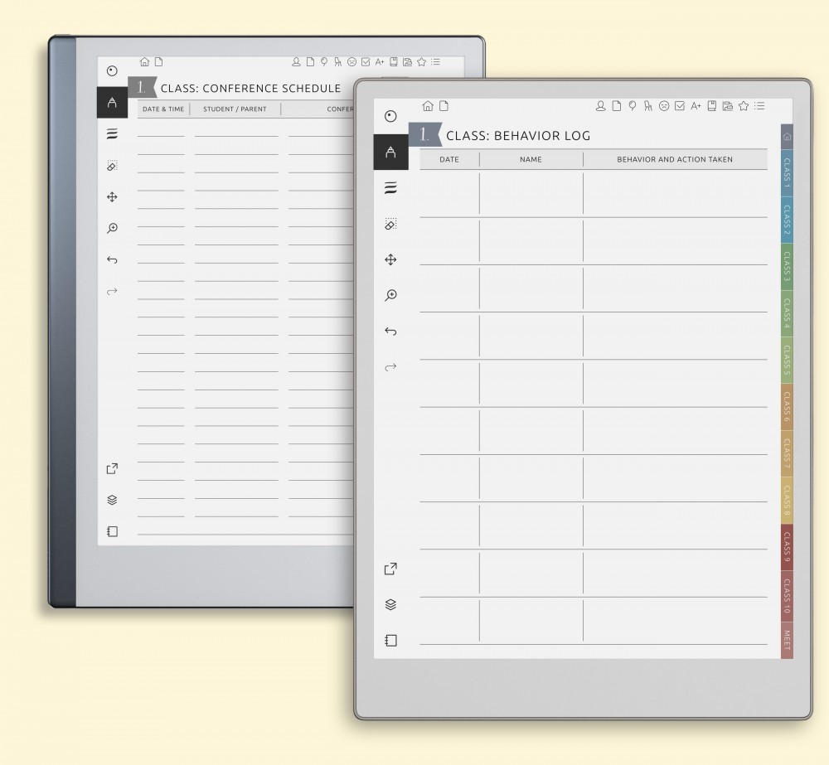This screenshot has height=765, width=829.
Task: Click the checkmark box icon on Behavior Log page
Action: pos(680,106)
